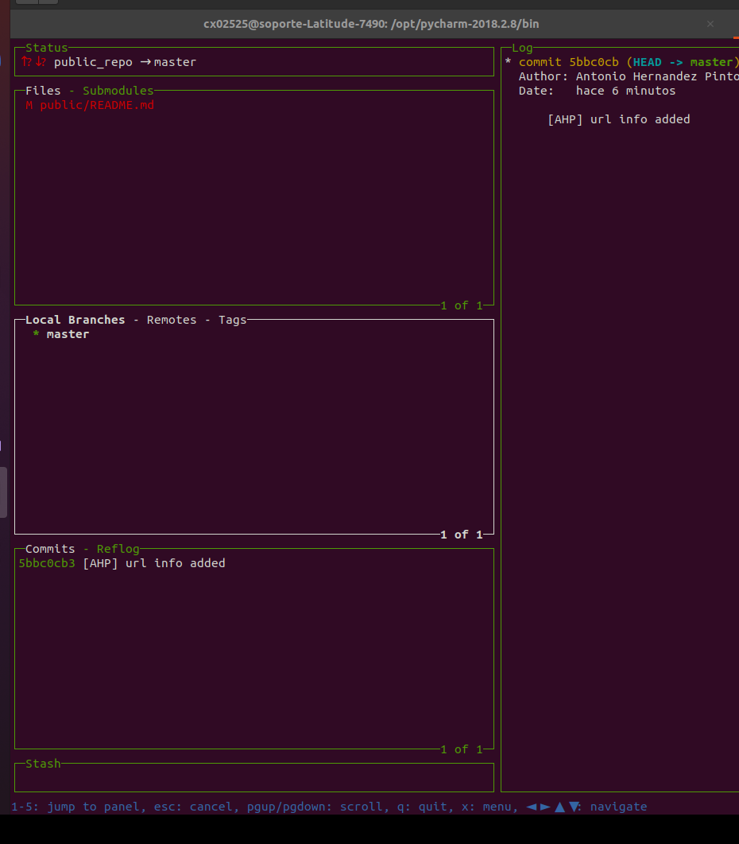Focus the Stash panel title
This screenshot has width=739, height=844.
pyautogui.click(x=43, y=764)
